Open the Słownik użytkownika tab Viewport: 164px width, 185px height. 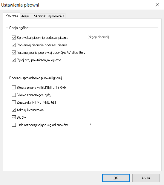pyautogui.click(x=49, y=16)
